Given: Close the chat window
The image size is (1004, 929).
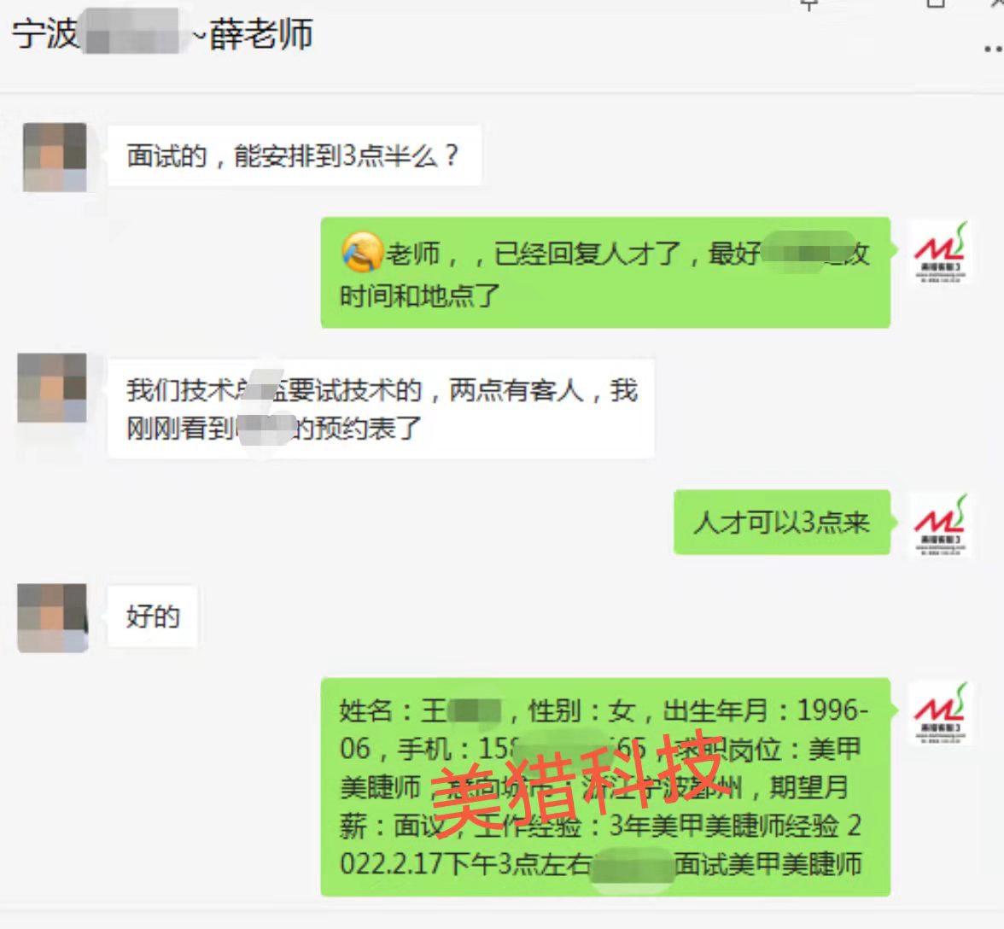Looking at the screenshot, I should [996, 3].
